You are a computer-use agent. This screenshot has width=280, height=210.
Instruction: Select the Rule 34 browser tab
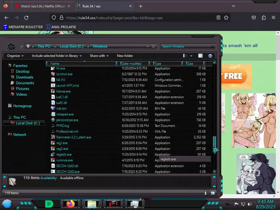click(x=104, y=6)
